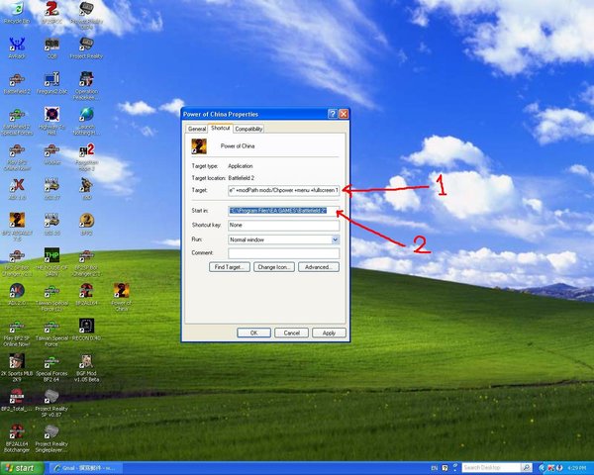Viewport: 594px width, 475px height.
Task: Select the 2K Sports MLB 2K9 shortcut
Action: pos(17,367)
